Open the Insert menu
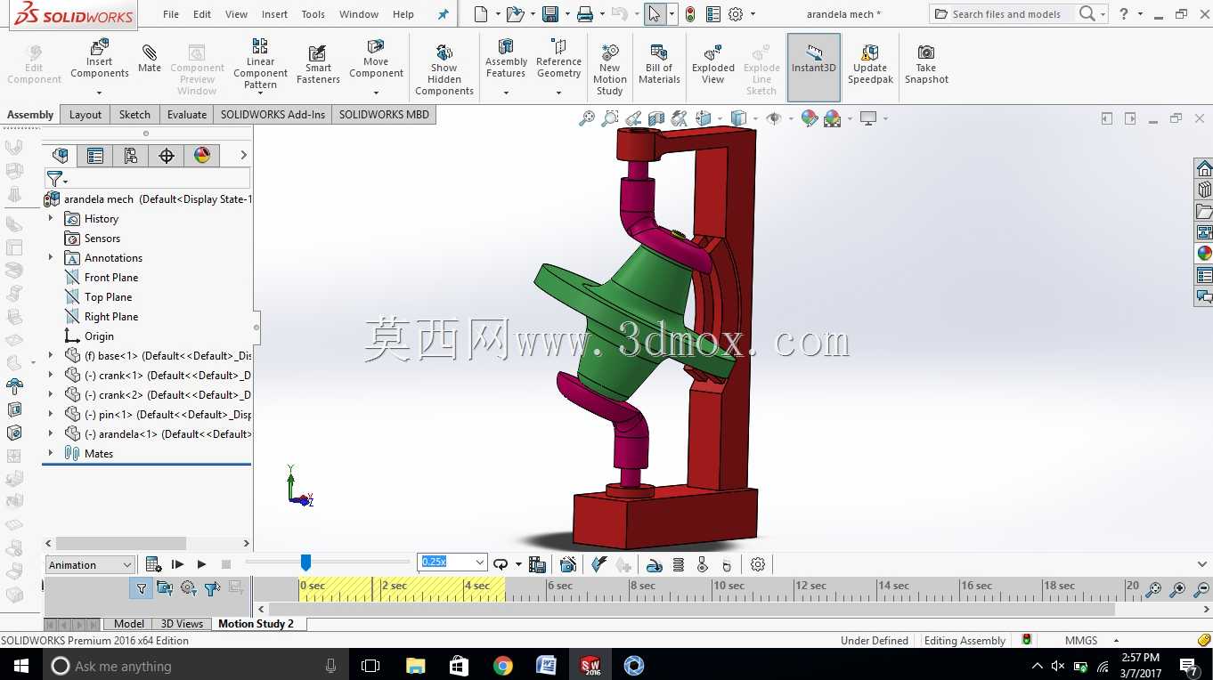This screenshot has height=680, width=1213. coord(274,14)
